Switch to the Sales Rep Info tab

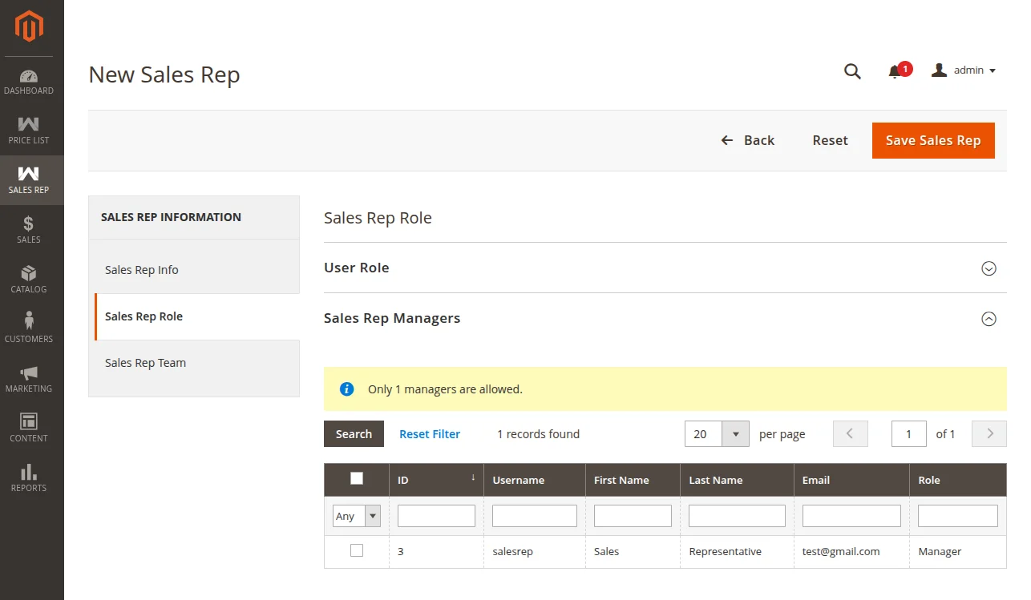pos(142,270)
